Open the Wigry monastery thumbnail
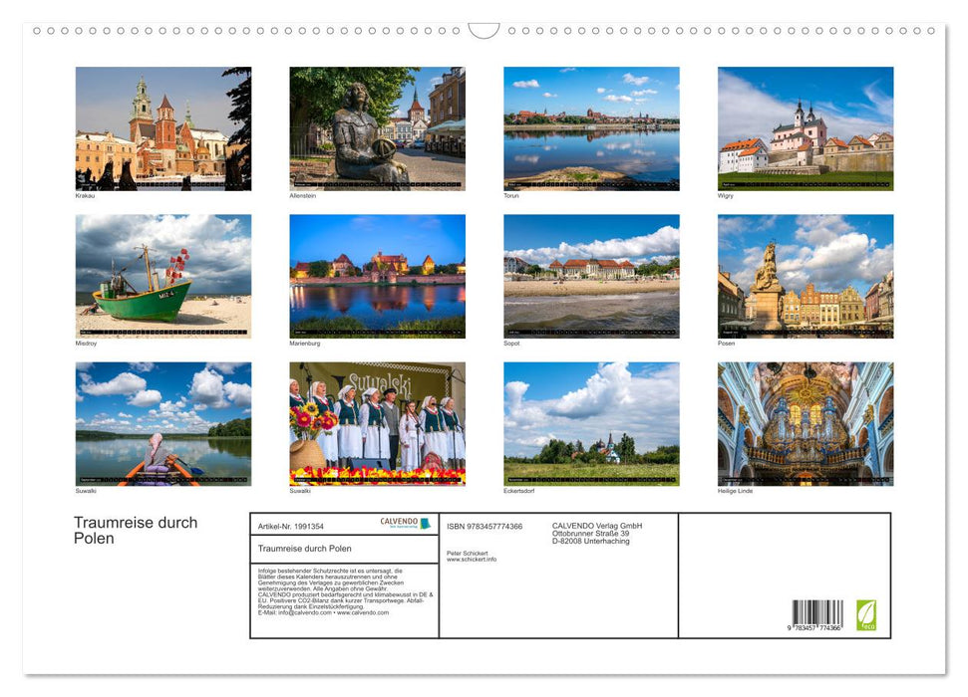 [806, 127]
